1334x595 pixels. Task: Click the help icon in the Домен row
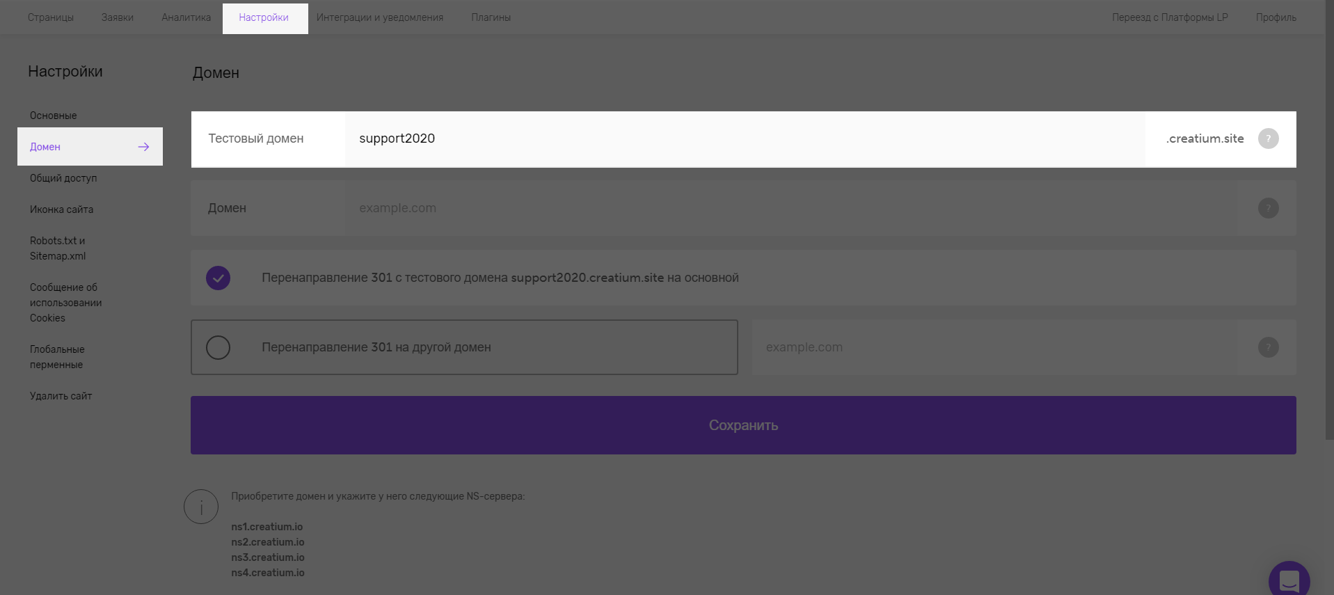[x=1268, y=208]
